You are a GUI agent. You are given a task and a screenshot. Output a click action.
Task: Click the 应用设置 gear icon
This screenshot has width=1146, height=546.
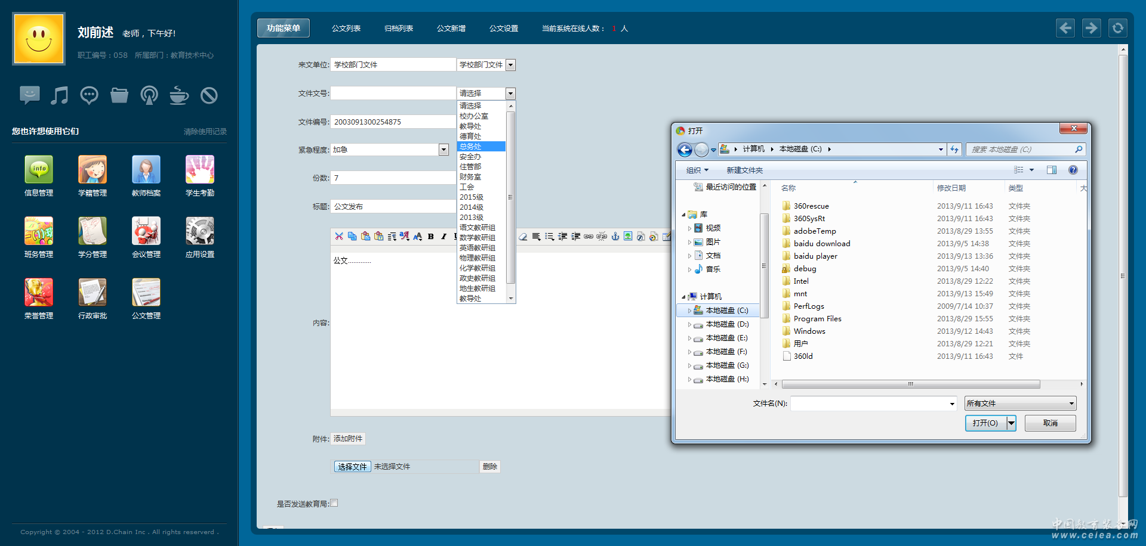(200, 231)
